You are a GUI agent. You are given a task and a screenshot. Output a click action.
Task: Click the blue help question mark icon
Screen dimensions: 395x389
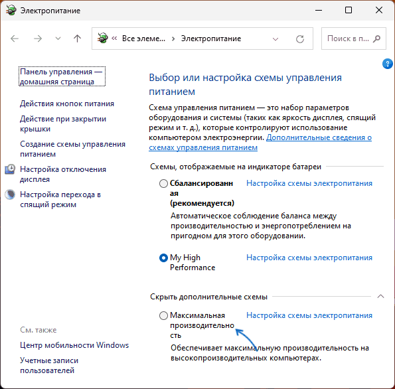pos(387,64)
